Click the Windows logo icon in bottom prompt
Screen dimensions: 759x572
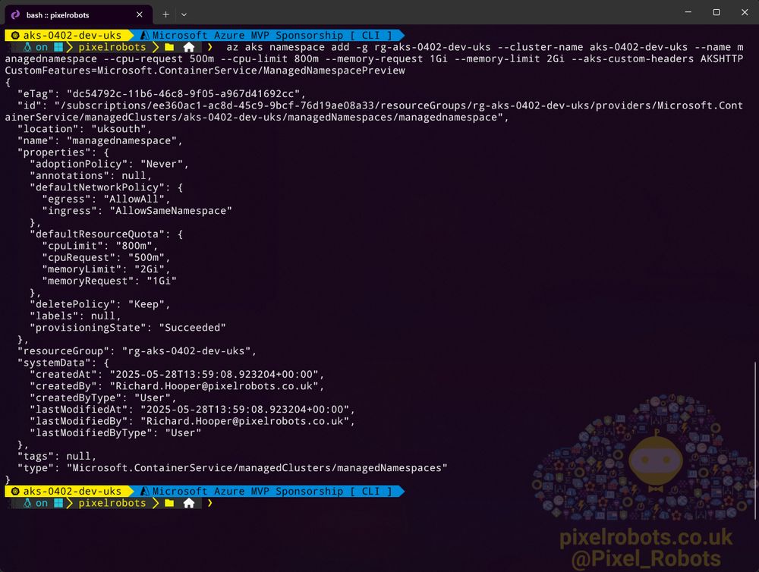58,503
